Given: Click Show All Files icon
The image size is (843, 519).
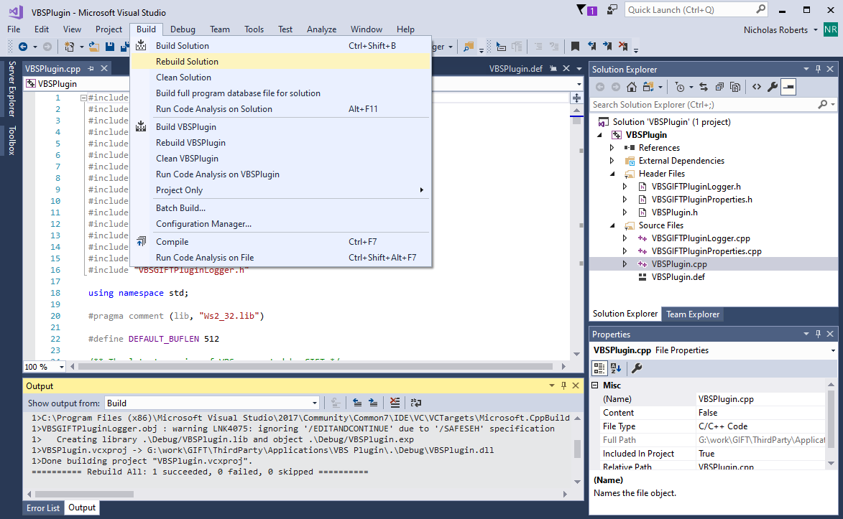Looking at the screenshot, I should coord(735,87).
